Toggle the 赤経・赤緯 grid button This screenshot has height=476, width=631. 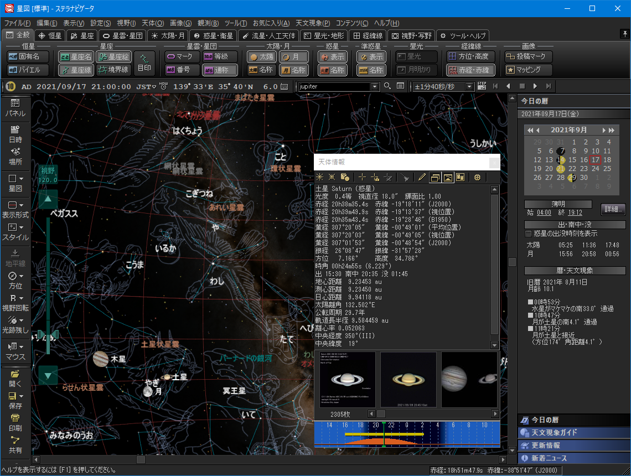470,70
